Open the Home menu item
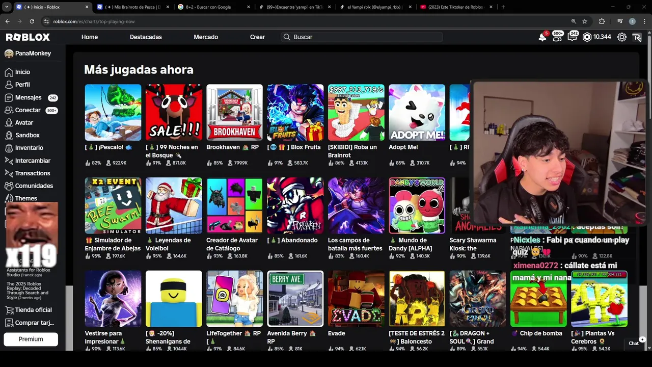Image resolution: width=652 pixels, height=367 pixels. coord(90,37)
